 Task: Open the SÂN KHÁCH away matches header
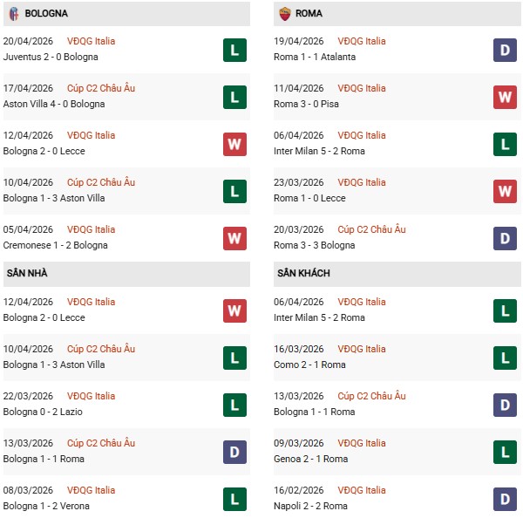click(303, 274)
